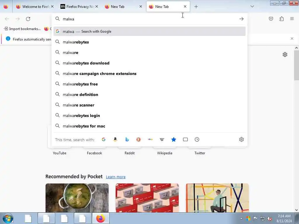
Task: Choose 'malwarebytes free' suggestion
Action: point(149,84)
